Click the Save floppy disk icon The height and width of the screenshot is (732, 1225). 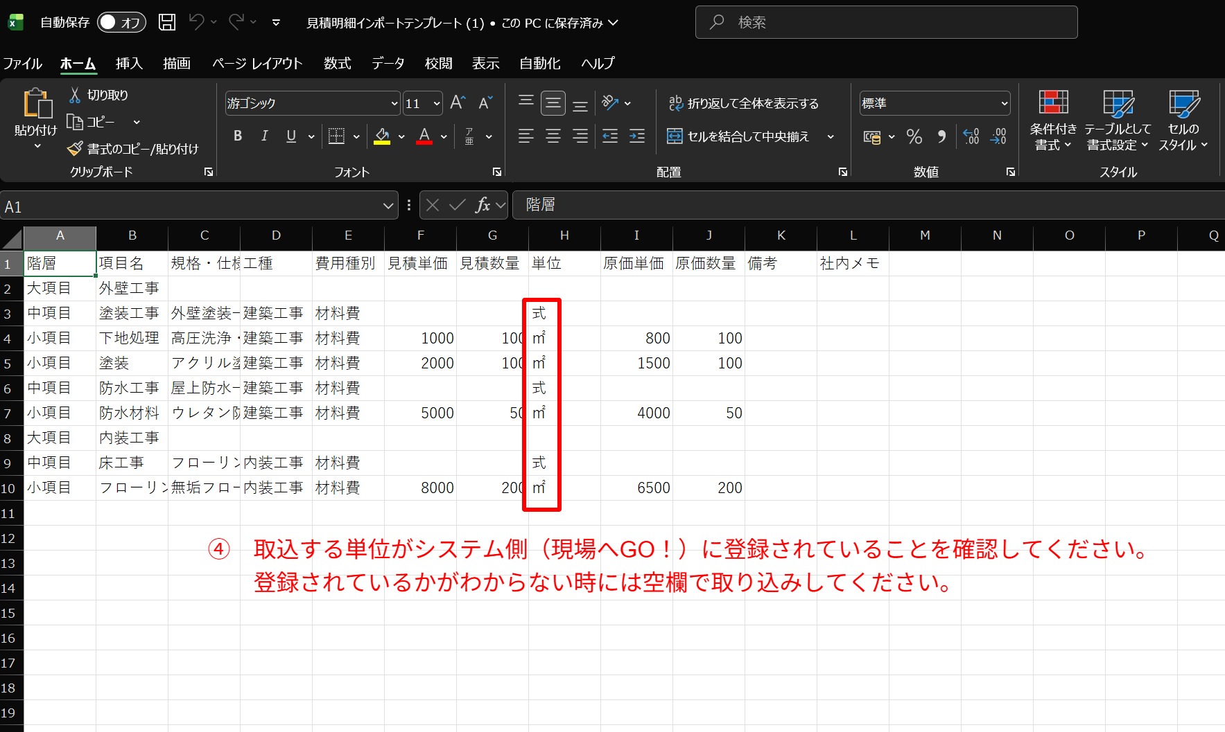[167, 22]
